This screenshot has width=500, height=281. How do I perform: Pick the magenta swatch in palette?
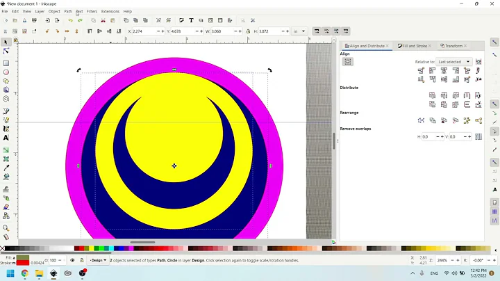tap(131, 248)
